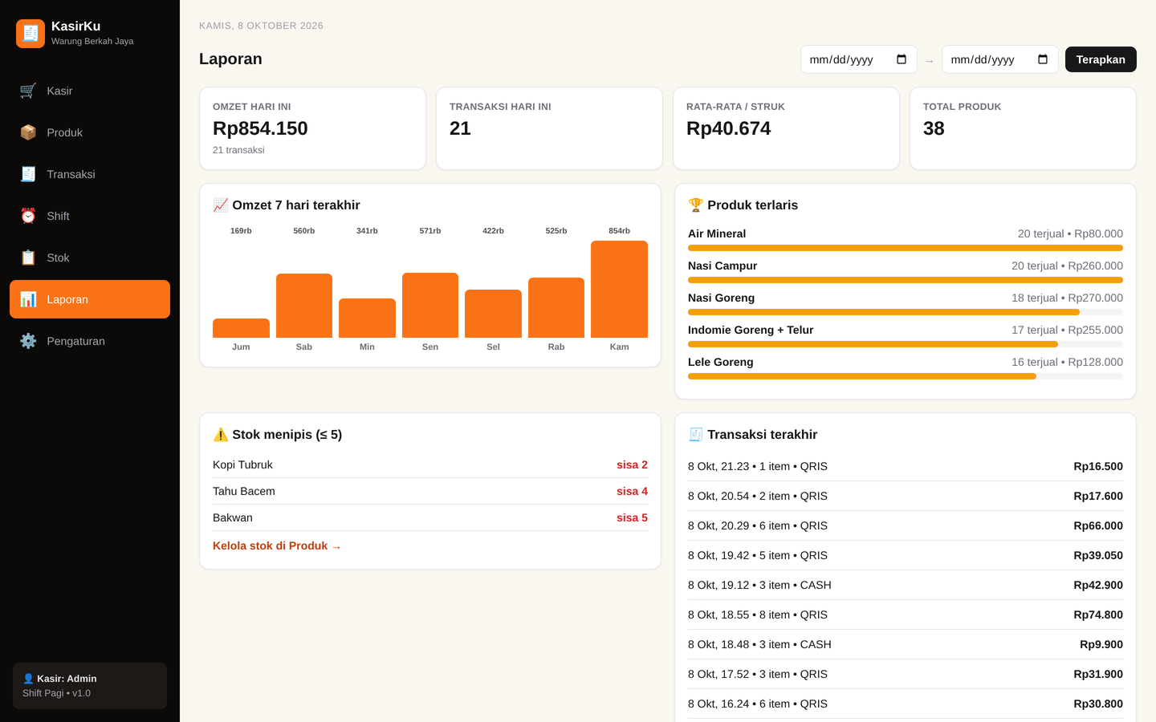Click the Kasir: Admin shift info box
The height and width of the screenshot is (722, 1156).
[x=90, y=686]
